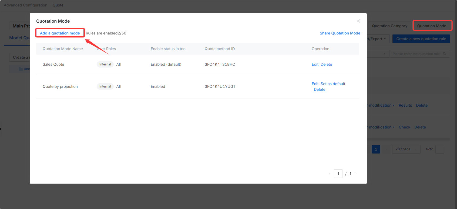The width and height of the screenshot is (457, 209).
Task: Click Check link in background table
Action: [404, 127]
